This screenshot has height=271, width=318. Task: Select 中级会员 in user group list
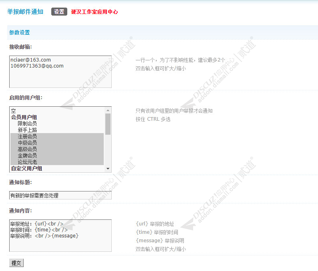pyautogui.click(x=57, y=143)
